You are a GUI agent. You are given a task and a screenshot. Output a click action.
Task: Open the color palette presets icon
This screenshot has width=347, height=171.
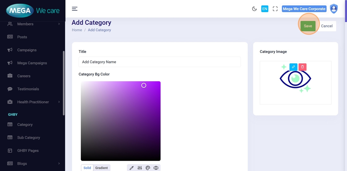pos(148,168)
